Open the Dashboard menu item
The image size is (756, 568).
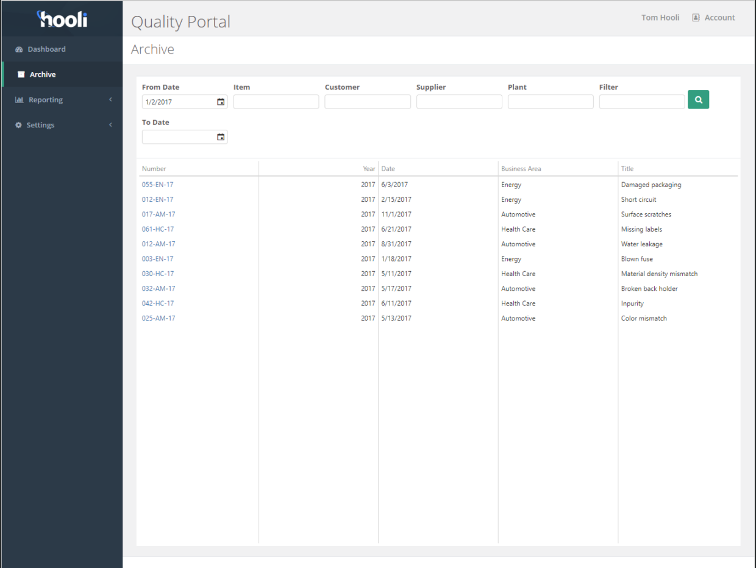click(62, 49)
